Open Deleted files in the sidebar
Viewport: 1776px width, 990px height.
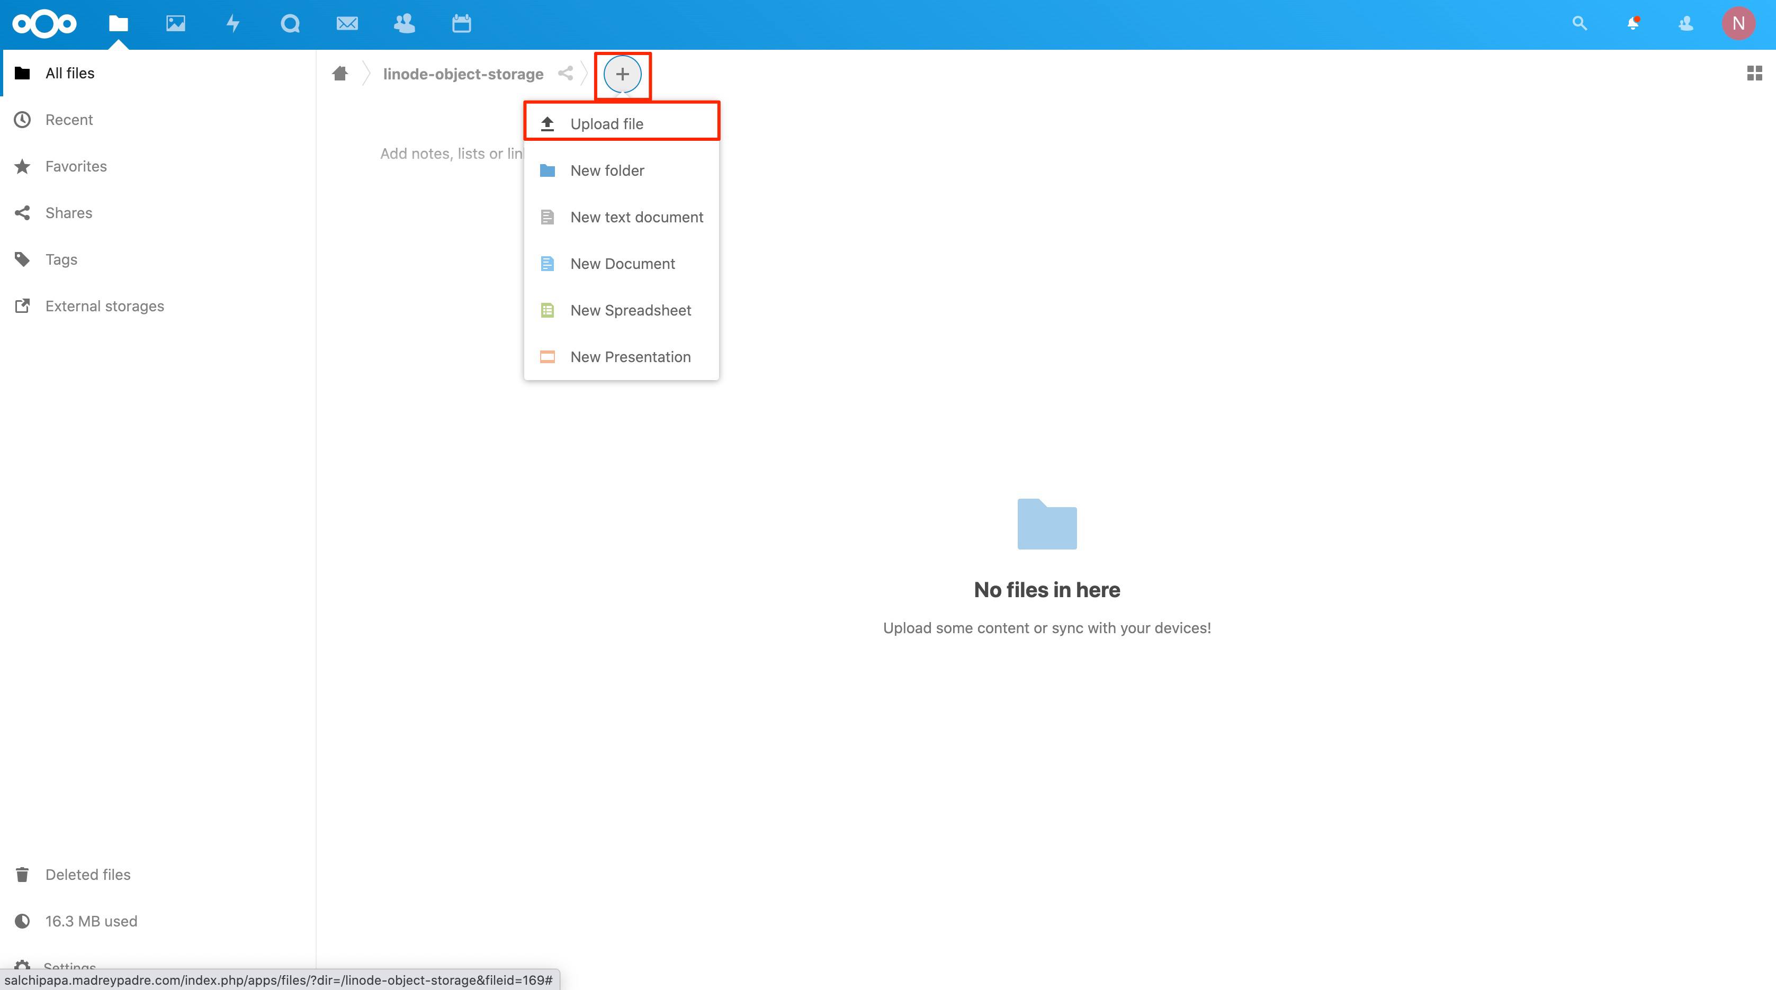[87, 874]
